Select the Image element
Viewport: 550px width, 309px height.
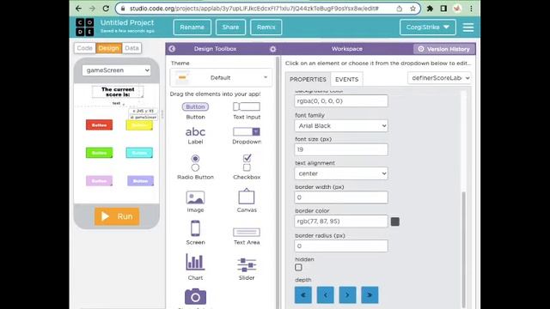coord(195,202)
